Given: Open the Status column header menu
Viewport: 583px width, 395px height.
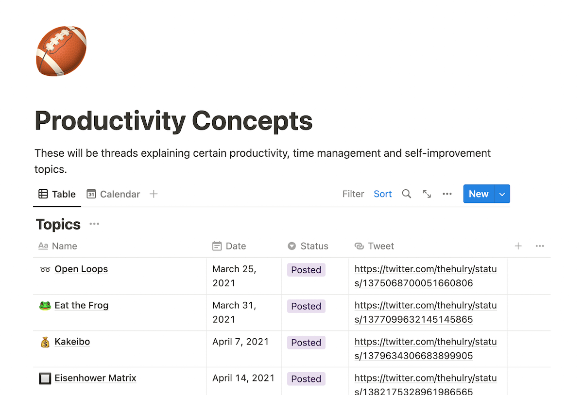Looking at the screenshot, I should click(x=314, y=246).
